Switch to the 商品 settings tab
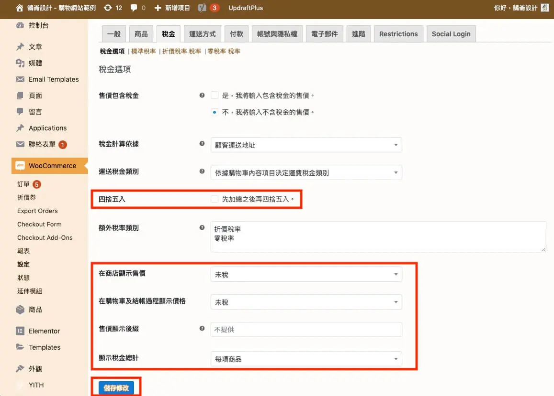 pyautogui.click(x=141, y=34)
